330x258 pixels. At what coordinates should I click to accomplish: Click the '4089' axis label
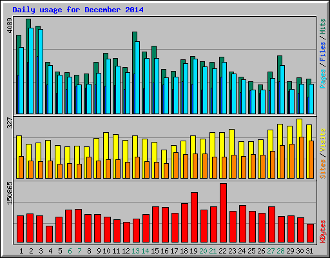(10, 26)
